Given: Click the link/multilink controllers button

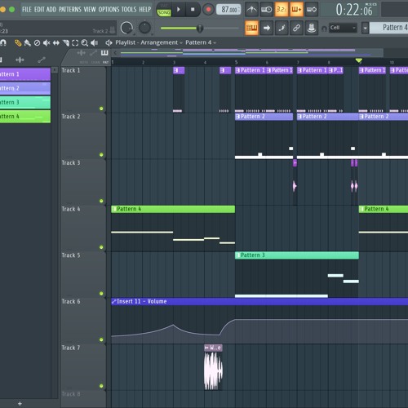Looking at the screenshot, I should point(296,28).
